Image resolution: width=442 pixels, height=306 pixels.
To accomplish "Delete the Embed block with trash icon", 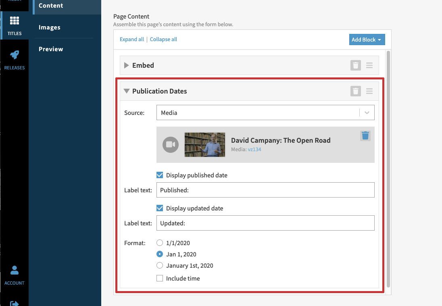I will [x=355, y=65].
